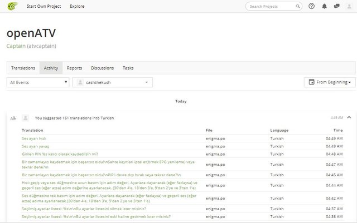Open the 'Ses ayarı yavaş' translation link
Viewport: 357px width, 223px height.
(x=35, y=146)
